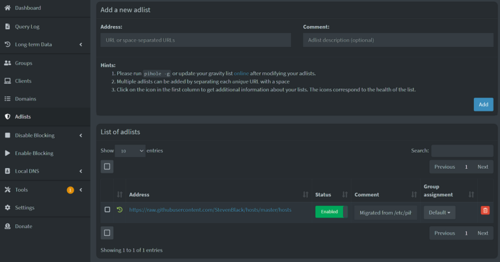Toggle the Enabled status switch
500x262 pixels.
pos(331,212)
